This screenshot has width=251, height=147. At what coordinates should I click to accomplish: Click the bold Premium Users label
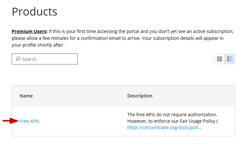click(29, 31)
